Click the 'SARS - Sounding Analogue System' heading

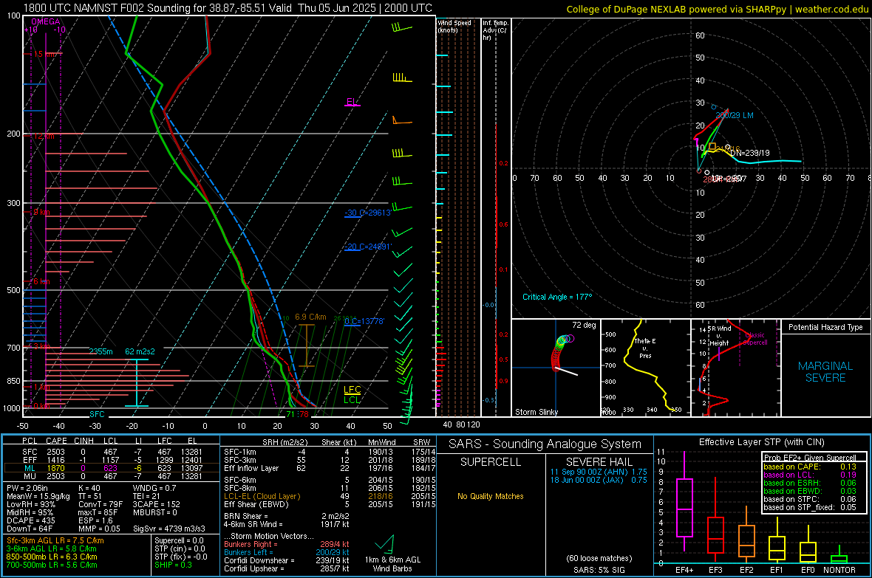coord(545,444)
